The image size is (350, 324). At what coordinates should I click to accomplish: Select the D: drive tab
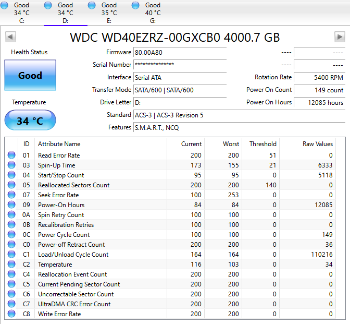tap(66, 13)
